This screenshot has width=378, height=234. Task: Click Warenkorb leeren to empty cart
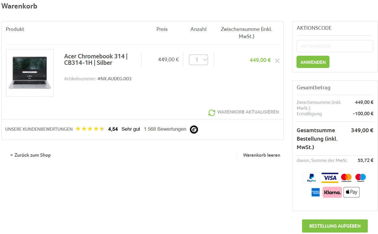(261, 155)
